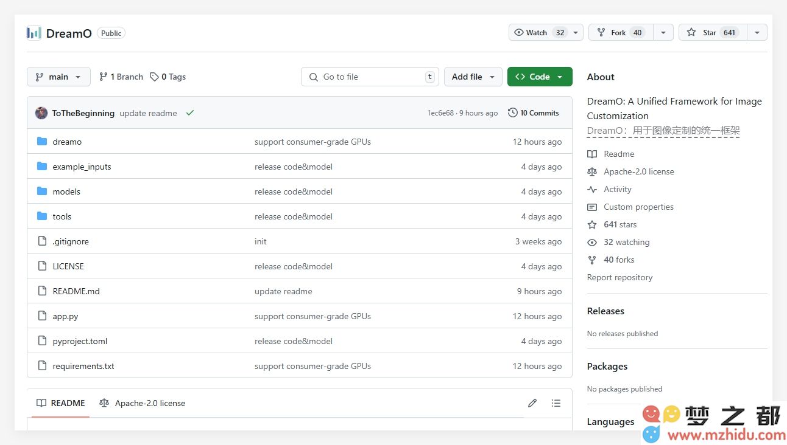787x445 pixels.
Task: Click the LICENSE file icon
Action: coord(42,266)
